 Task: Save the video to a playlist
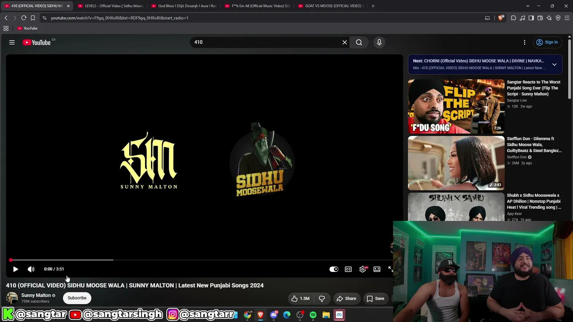pos(376,298)
